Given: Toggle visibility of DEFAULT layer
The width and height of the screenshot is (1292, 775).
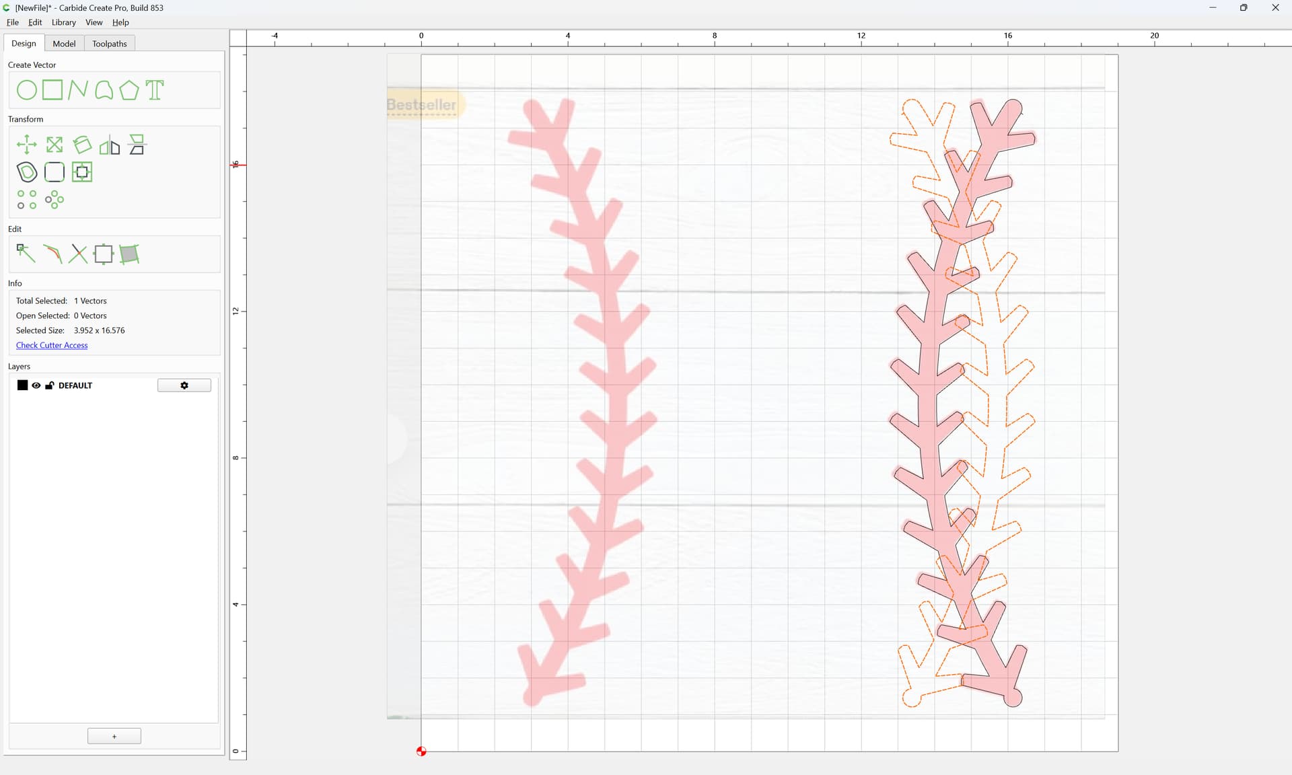Looking at the screenshot, I should [36, 385].
